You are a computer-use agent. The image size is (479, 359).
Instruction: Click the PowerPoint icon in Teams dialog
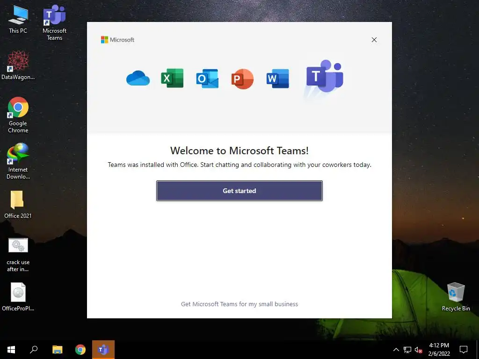point(243,79)
